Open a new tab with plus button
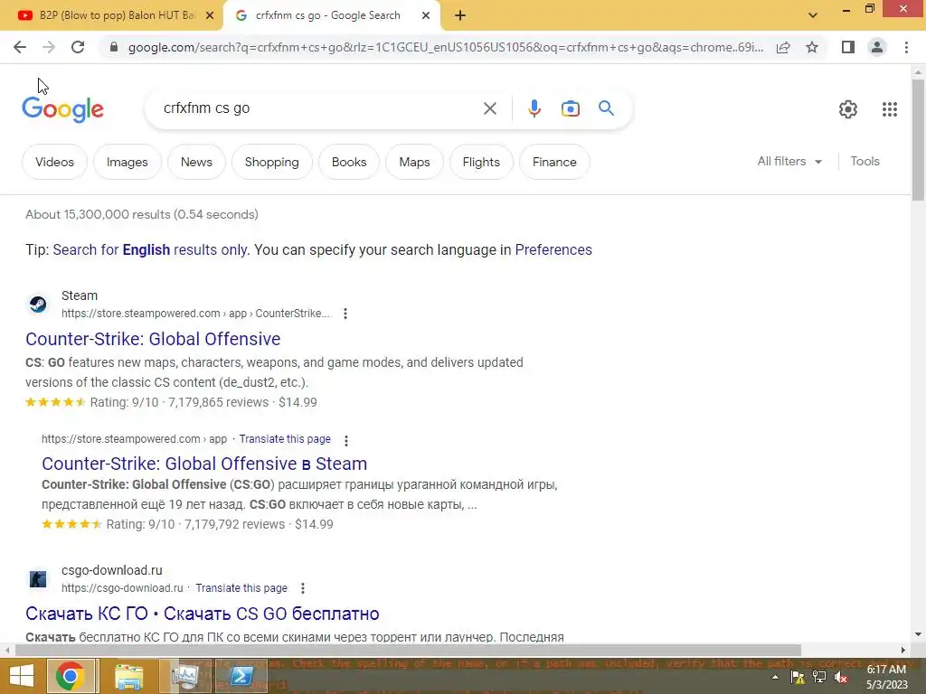Screen dimensions: 926x694 click(460, 16)
